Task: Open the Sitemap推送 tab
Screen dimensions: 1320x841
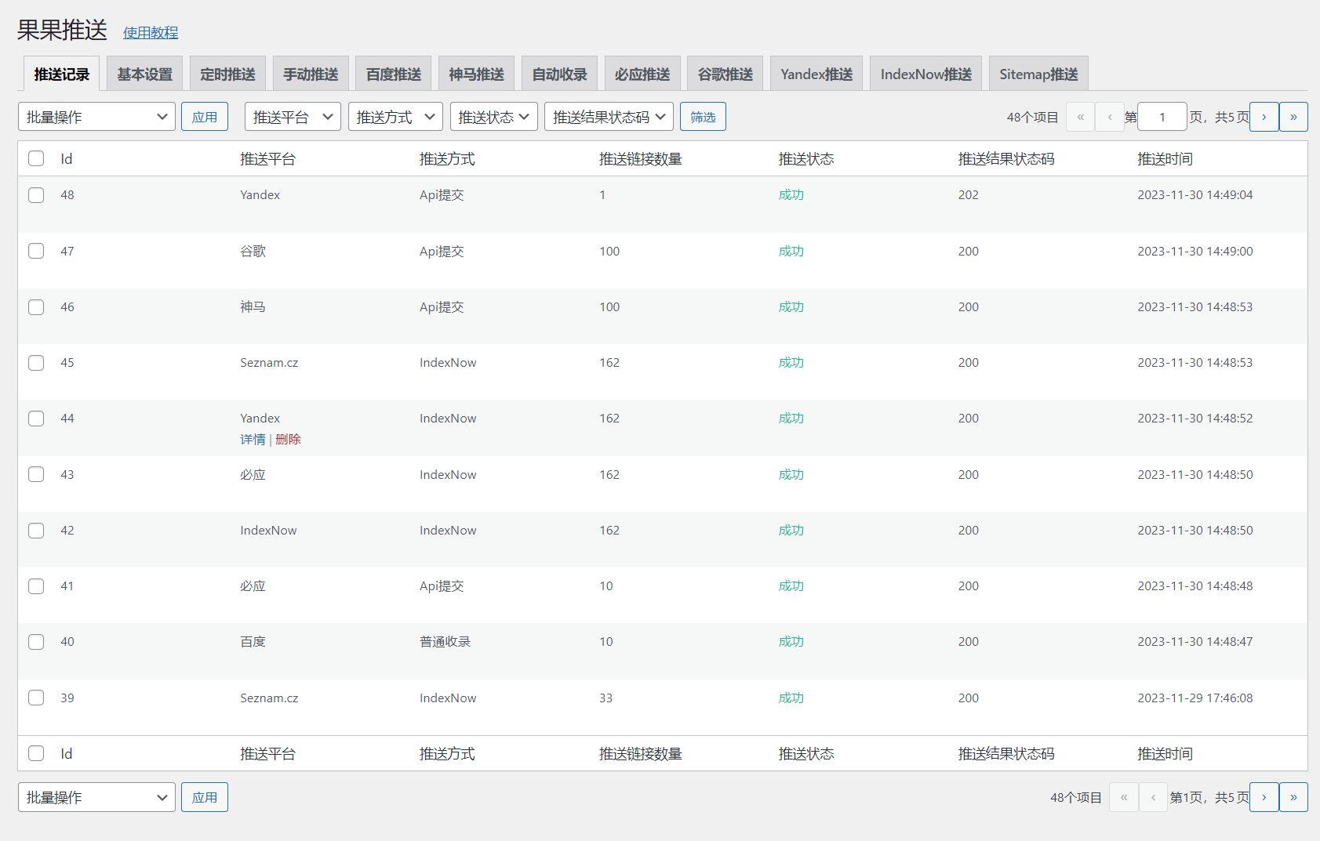Action: point(1038,74)
